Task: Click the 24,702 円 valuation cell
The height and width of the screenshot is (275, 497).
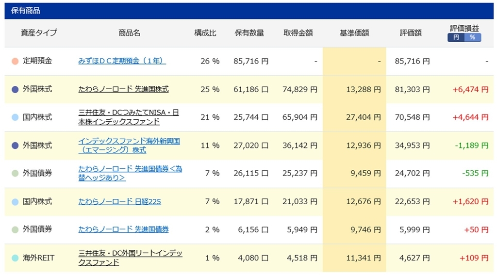Action: 413,173
